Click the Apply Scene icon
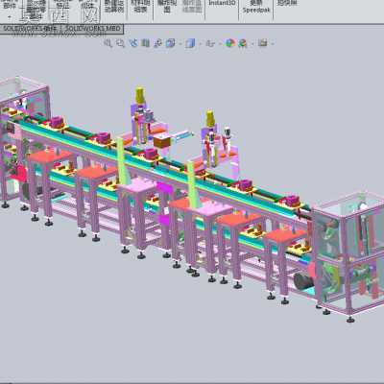The height and width of the screenshot is (384, 384). point(243,43)
